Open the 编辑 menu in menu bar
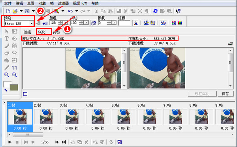The height and width of the screenshot is (147, 237). (19, 3)
